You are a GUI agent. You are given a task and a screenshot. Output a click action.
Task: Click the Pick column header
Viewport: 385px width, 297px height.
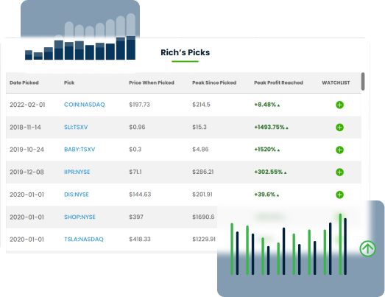pos(69,83)
